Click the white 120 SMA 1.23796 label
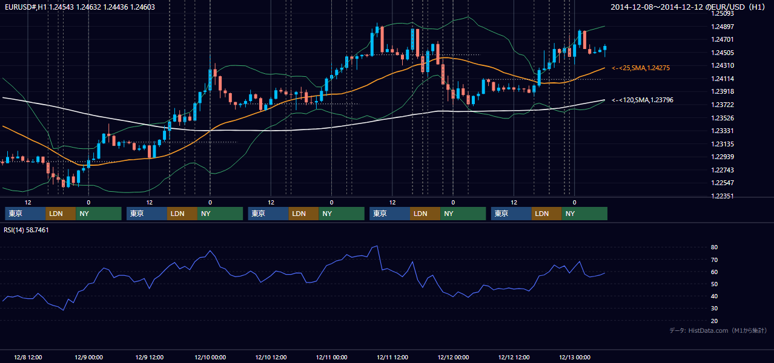 pos(643,100)
